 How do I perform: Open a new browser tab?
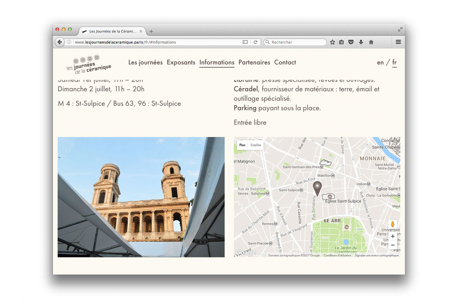coord(151,32)
